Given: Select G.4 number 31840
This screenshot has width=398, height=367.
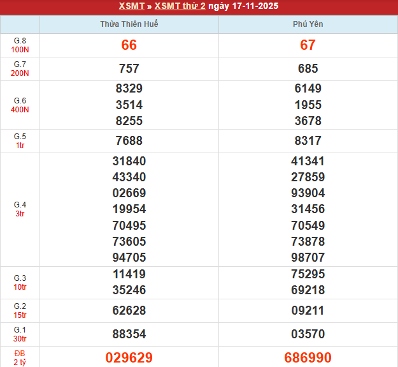Looking at the screenshot, I should [x=129, y=161].
